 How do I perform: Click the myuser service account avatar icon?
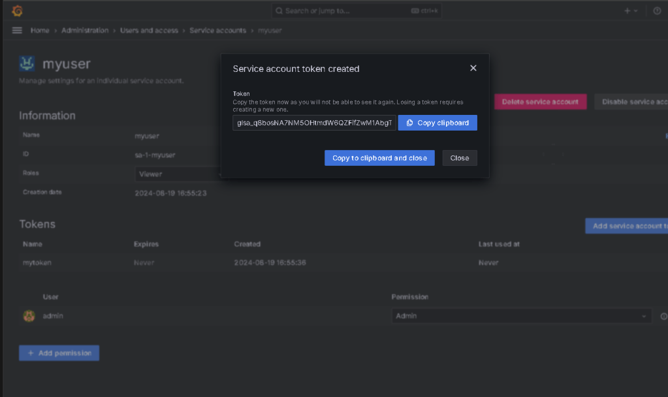click(27, 63)
